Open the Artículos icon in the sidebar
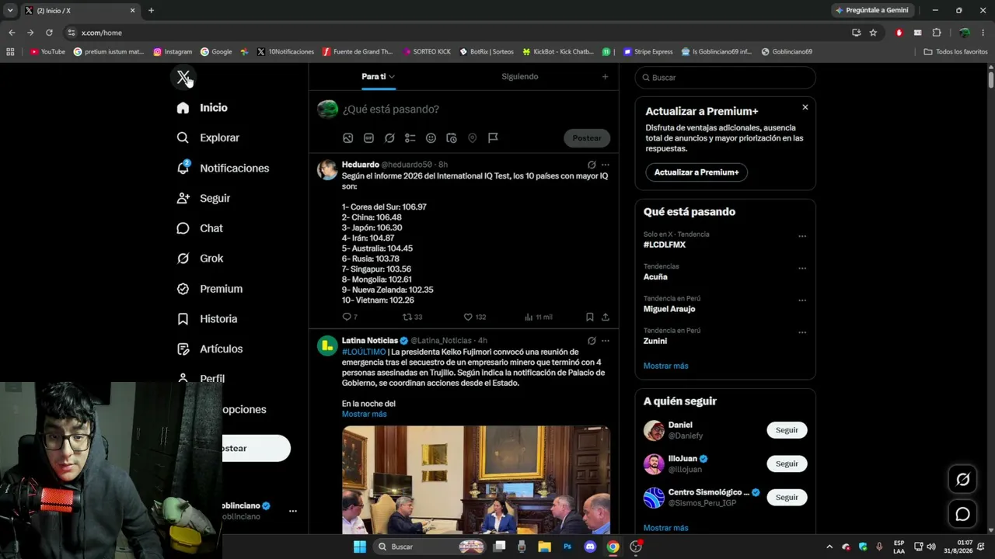 coord(183,349)
